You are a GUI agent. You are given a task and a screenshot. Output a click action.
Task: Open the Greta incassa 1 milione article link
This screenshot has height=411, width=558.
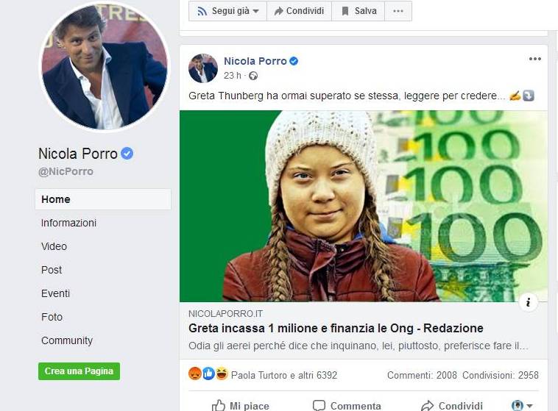[336, 328]
